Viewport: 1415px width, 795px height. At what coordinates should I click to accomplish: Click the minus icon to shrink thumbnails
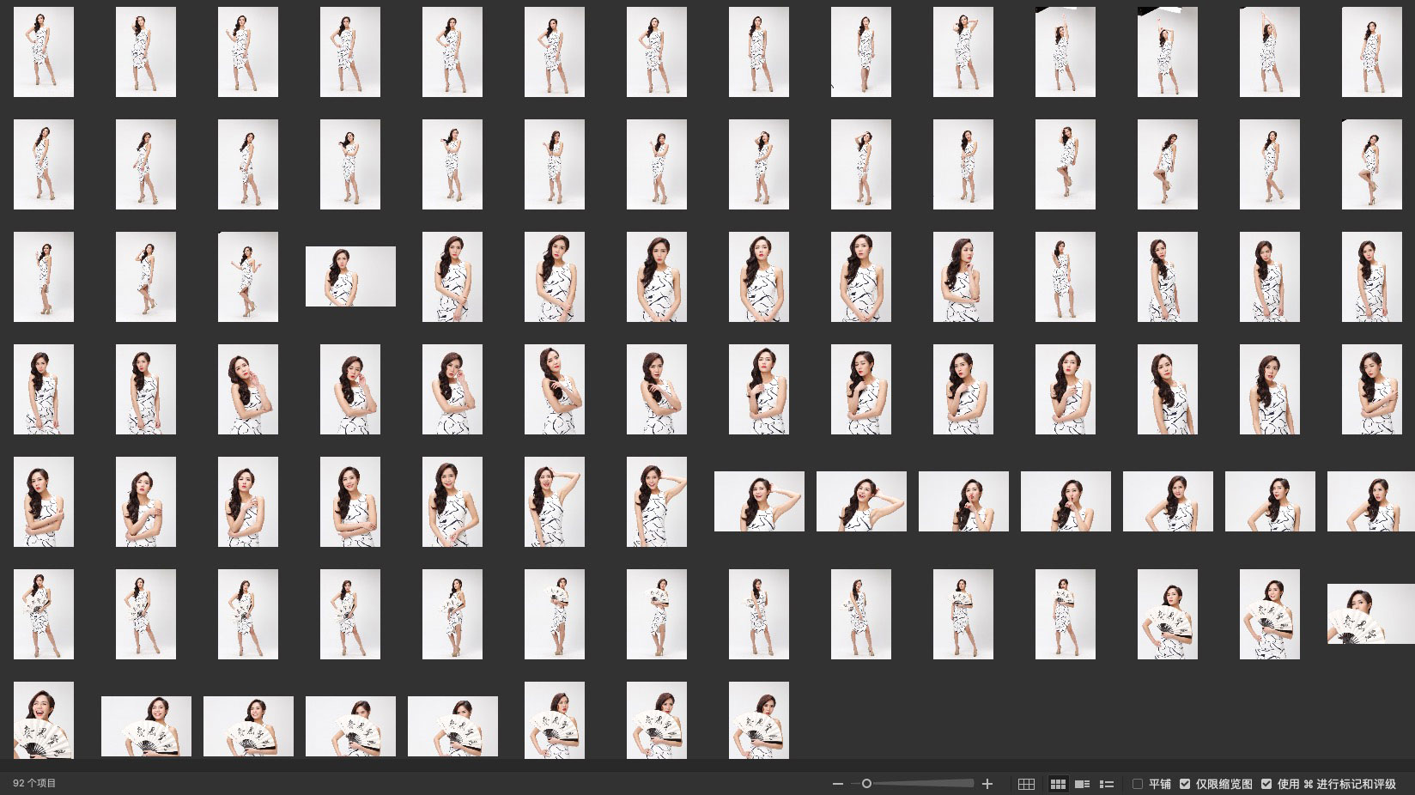pos(838,784)
